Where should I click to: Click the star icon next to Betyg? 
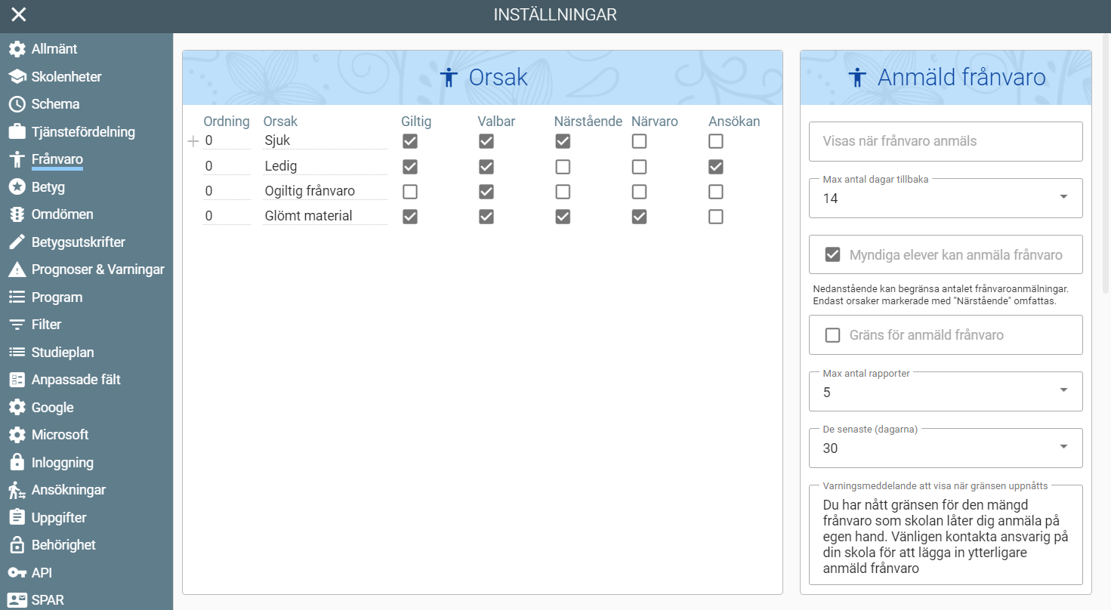[x=17, y=187]
